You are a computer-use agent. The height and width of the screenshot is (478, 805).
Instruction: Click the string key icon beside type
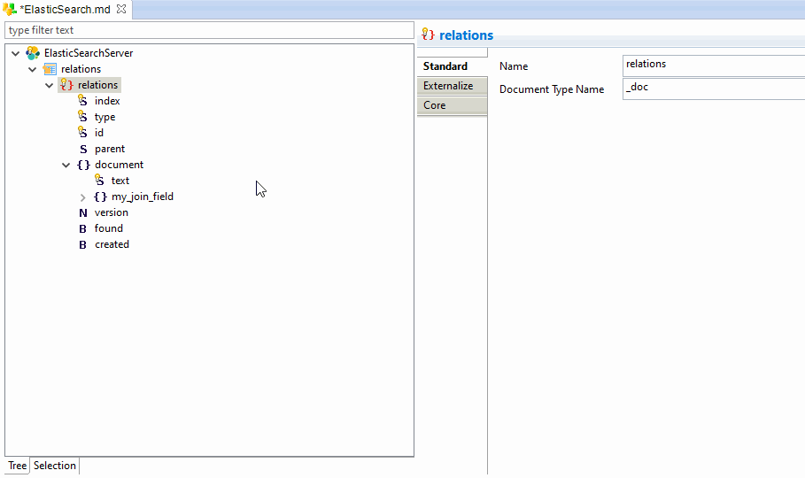(82, 117)
